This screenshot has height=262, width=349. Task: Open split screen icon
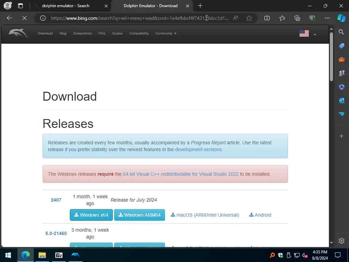click(x=267, y=18)
